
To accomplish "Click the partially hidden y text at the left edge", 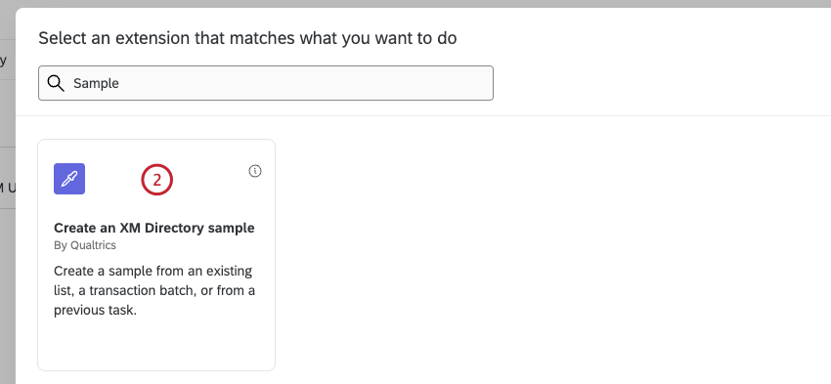I will click(3, 61).
